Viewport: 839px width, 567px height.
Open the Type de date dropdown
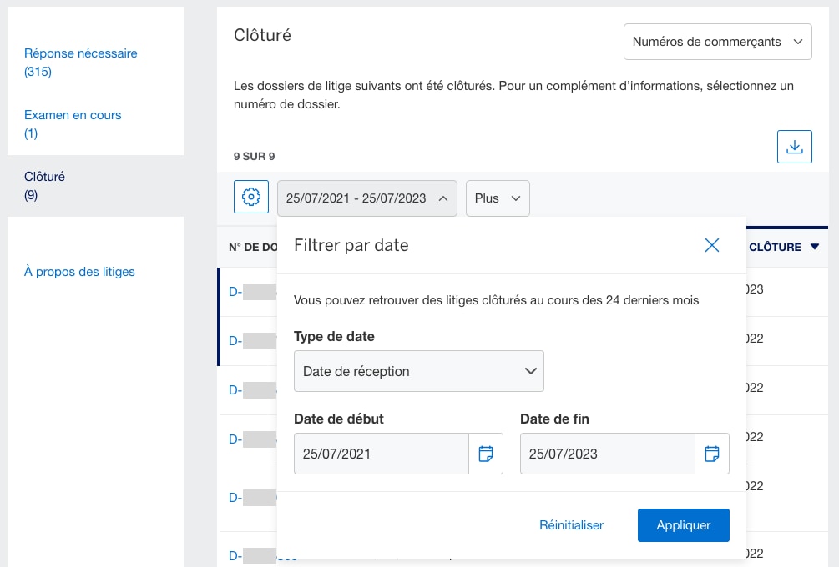point(418,370)
